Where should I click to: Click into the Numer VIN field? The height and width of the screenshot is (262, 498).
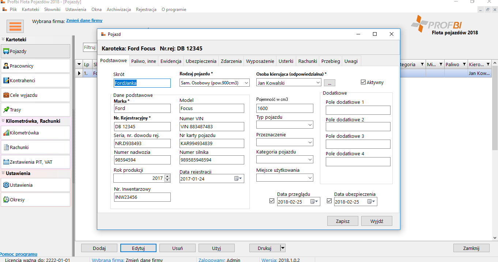(x=212, y=126)
